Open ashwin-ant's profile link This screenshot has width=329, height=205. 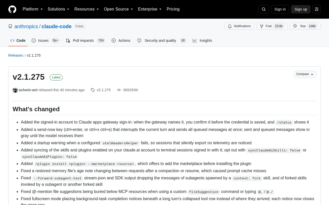point(28,90)
